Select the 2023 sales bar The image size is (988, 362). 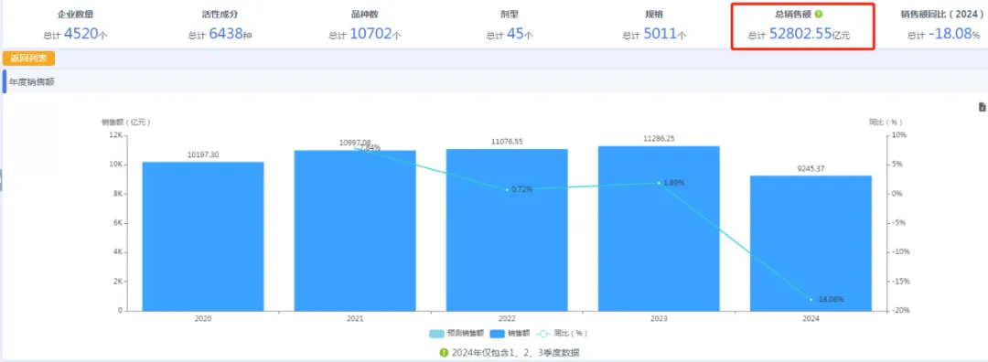pyautogui.click(x=659, y=228)
